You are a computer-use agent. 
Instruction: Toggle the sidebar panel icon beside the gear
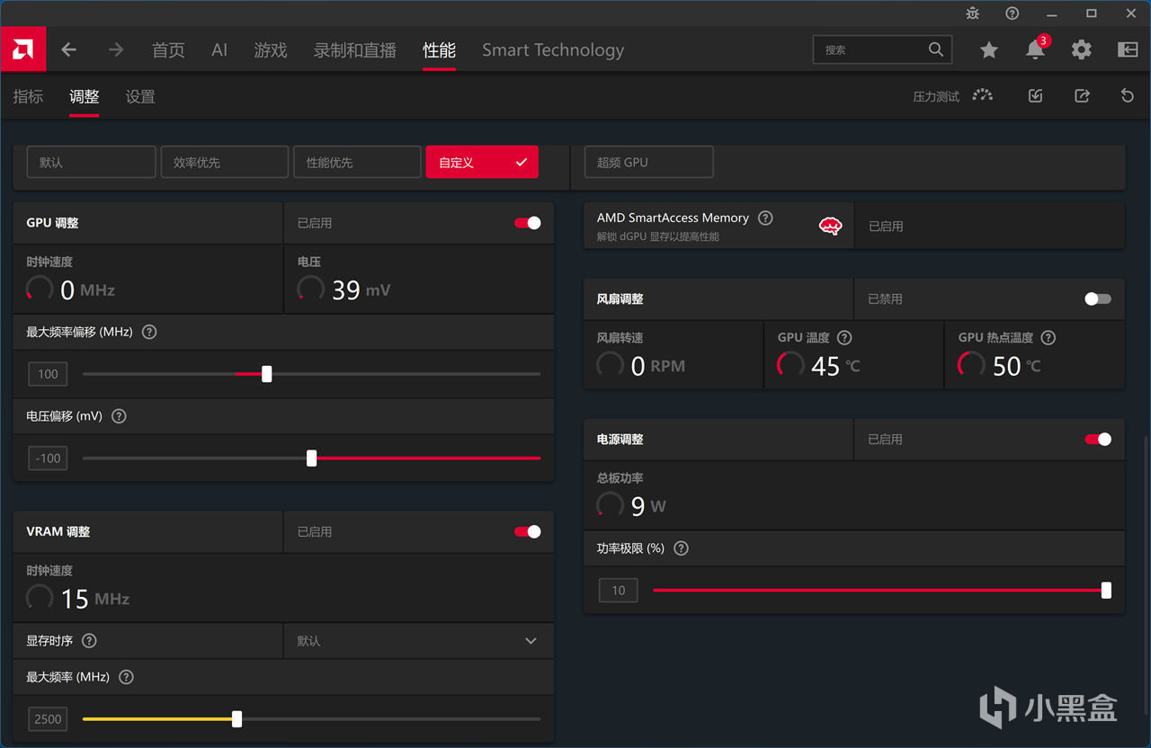tap(1128, 50)
